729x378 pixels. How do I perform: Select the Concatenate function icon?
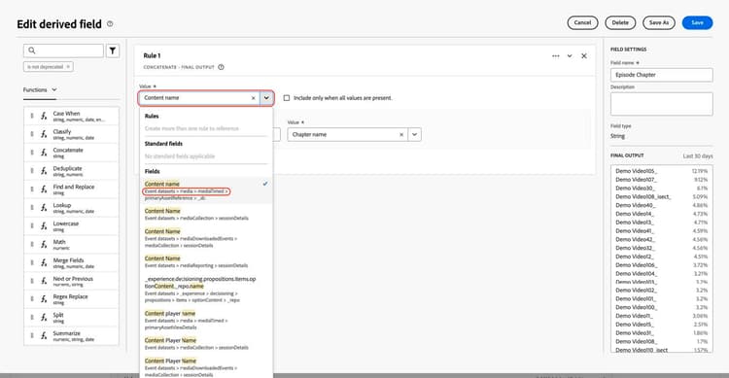click(x=44, y=153)
